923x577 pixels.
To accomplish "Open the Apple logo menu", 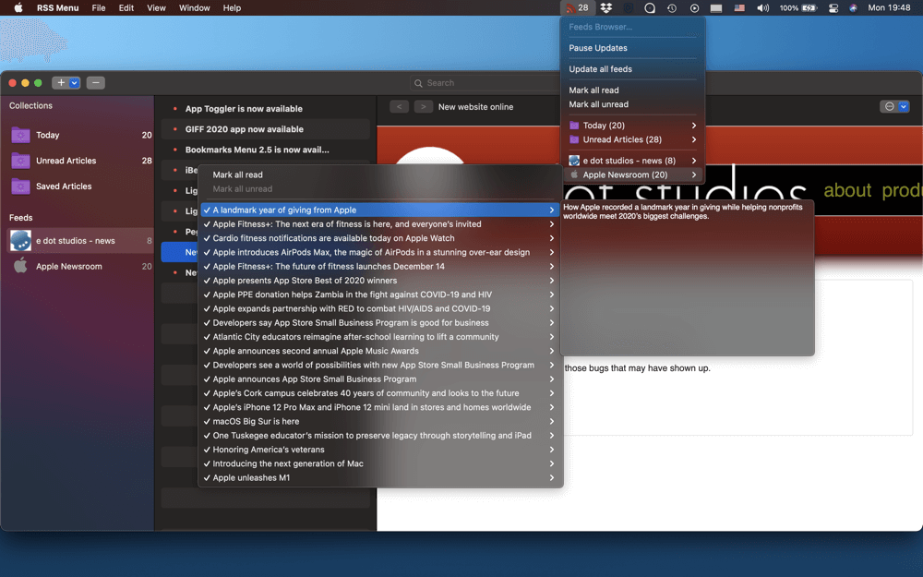I will tap(18, 7).
